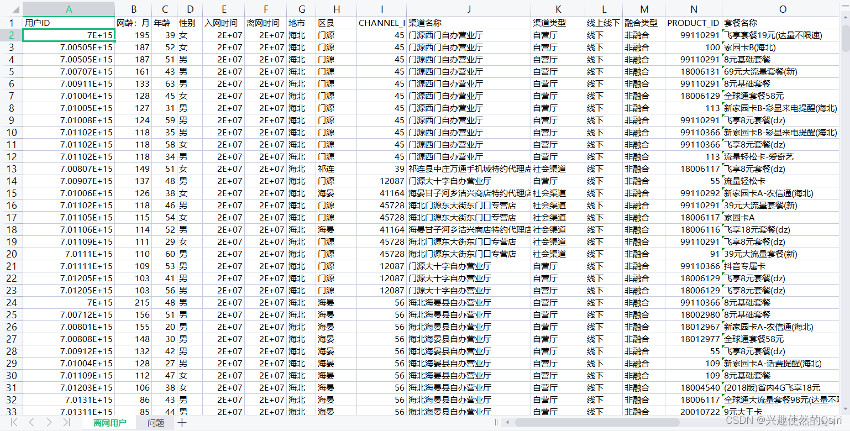Select row 1 header
This screenshot has width=850, height=431.
(11, 23)
